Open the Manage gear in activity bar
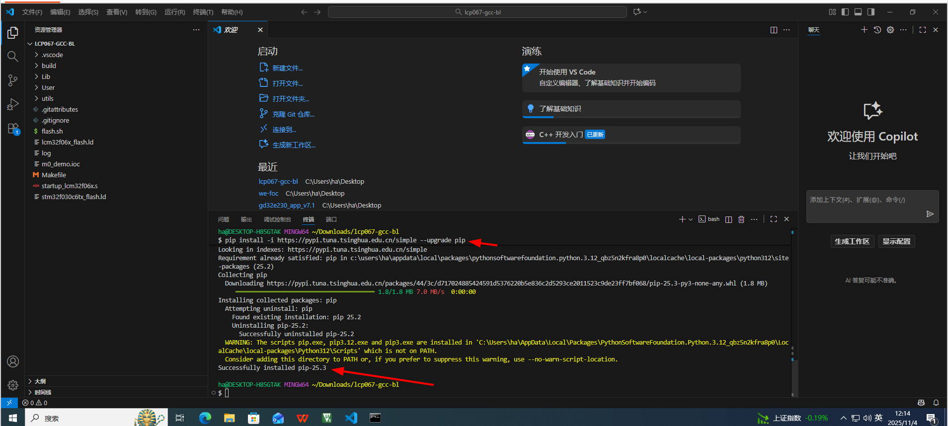This screenshot has height=426, width=948. coord(13,385)
